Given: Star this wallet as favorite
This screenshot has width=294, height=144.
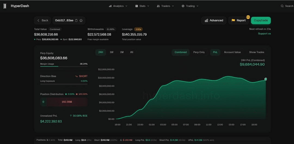Looking at the screenshot, I should pos(81,20).
